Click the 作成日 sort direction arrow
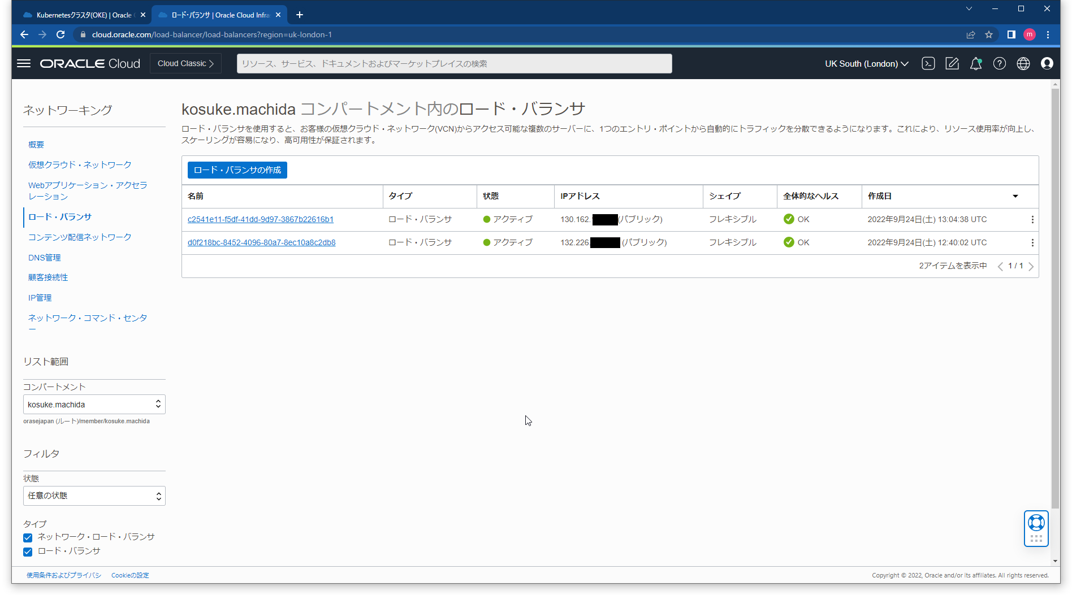Viewport: 1072px width, 595px height. (x=1015, y=196)
